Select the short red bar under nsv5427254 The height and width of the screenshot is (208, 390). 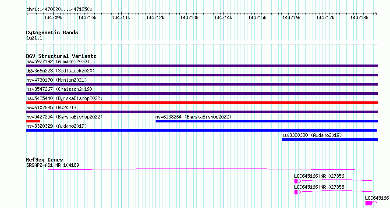33,121
